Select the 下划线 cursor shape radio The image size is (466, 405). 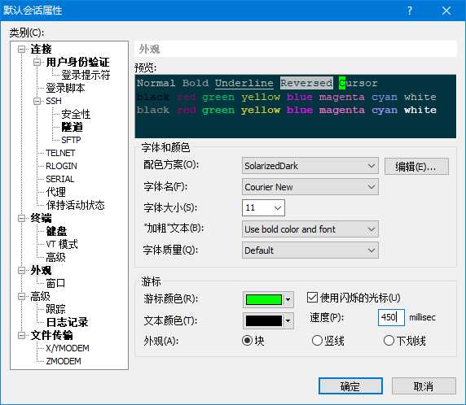(x=389, y=340)
